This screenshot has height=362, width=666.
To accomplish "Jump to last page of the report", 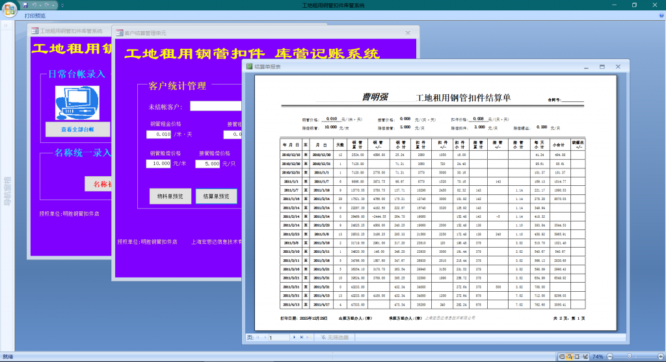I will point(302,338).
